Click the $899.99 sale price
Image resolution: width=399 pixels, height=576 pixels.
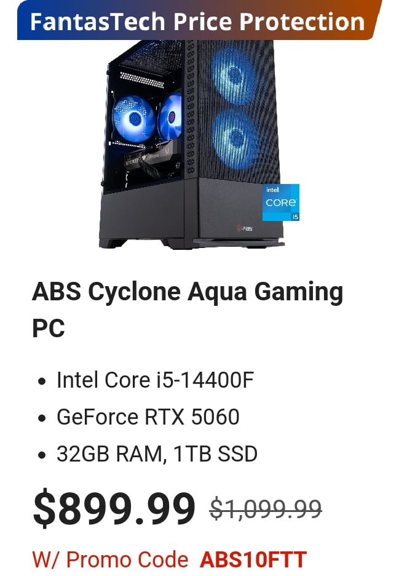tap(114, 508)
